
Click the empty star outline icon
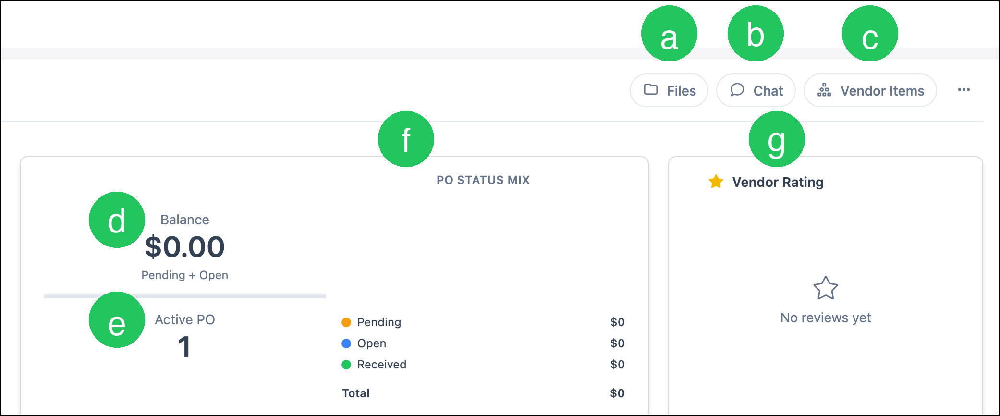coord(826,288)
